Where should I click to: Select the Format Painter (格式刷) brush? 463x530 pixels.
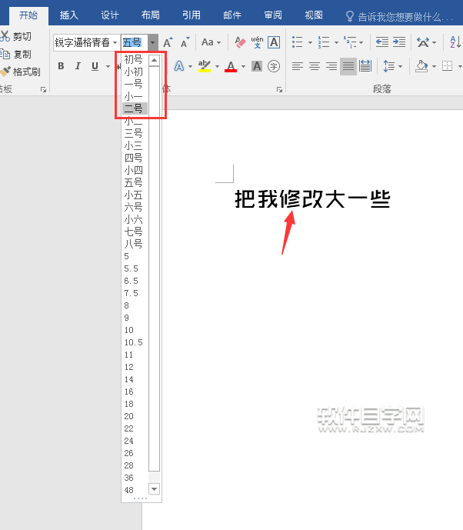5,72
